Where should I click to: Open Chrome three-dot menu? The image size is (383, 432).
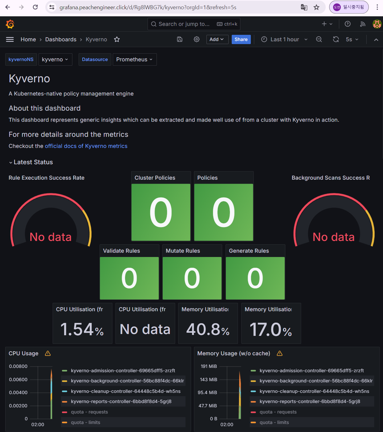[x=377, y=7]
